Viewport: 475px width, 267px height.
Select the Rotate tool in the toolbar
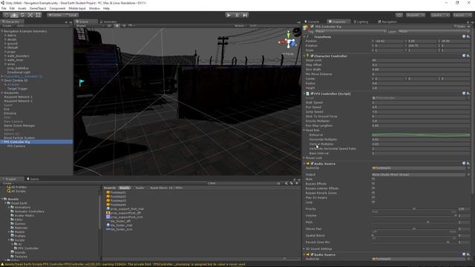[x=22, y=15]
